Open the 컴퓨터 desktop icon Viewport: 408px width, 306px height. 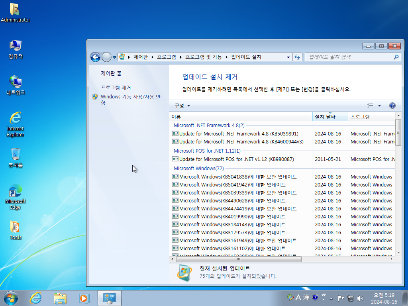click(16, 49)
